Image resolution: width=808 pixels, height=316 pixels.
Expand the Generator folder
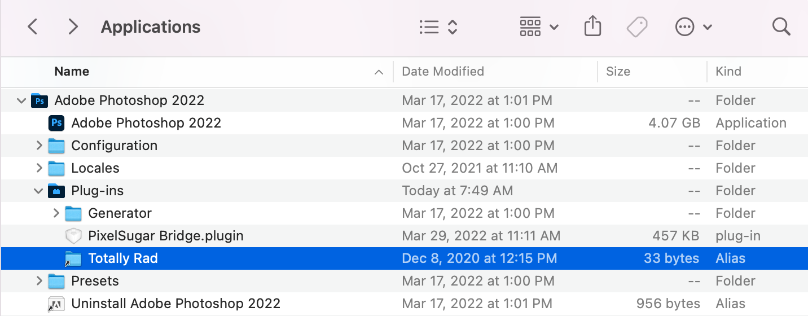(56, 213)
